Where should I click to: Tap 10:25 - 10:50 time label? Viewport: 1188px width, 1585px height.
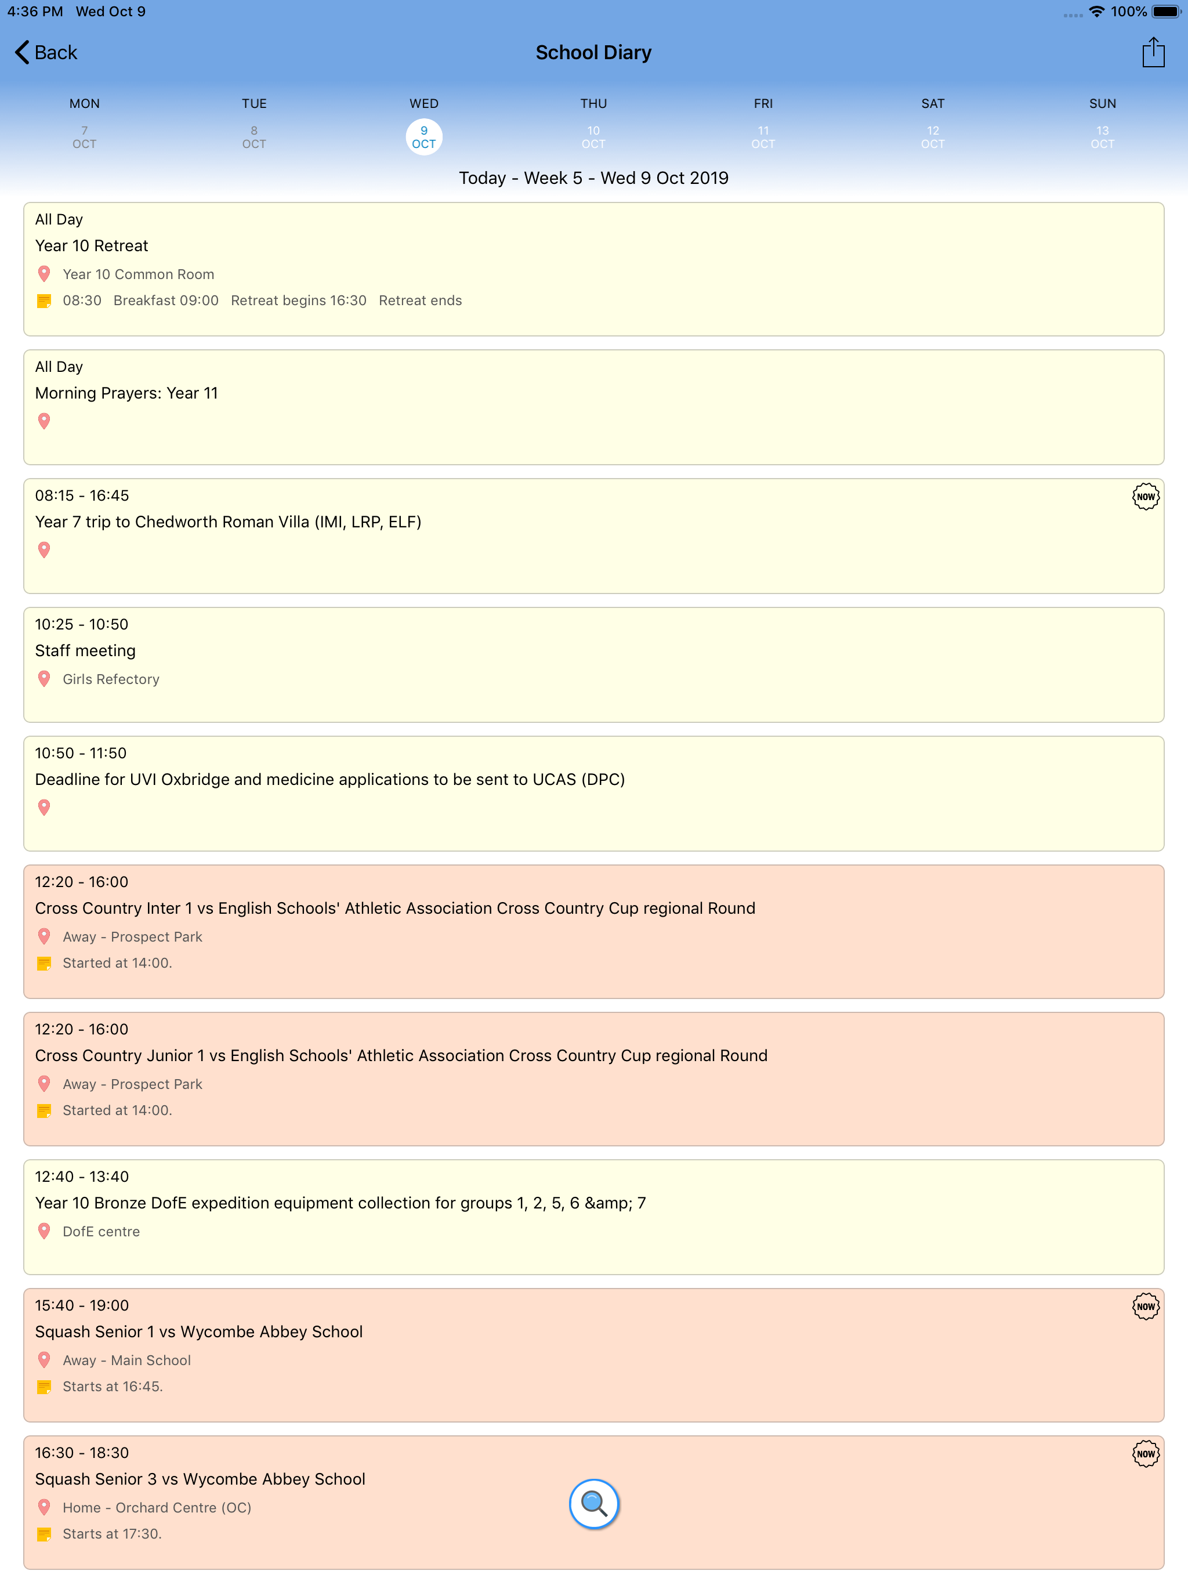pos(82,624)
